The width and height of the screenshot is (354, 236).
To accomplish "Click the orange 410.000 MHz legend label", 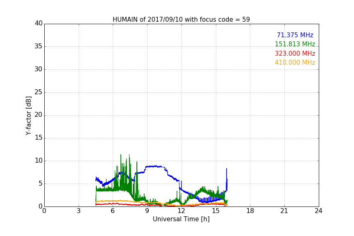I will point(295,63).
